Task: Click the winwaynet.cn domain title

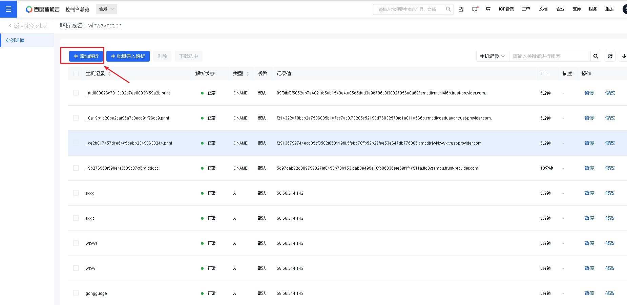Action: coord(105,26)
